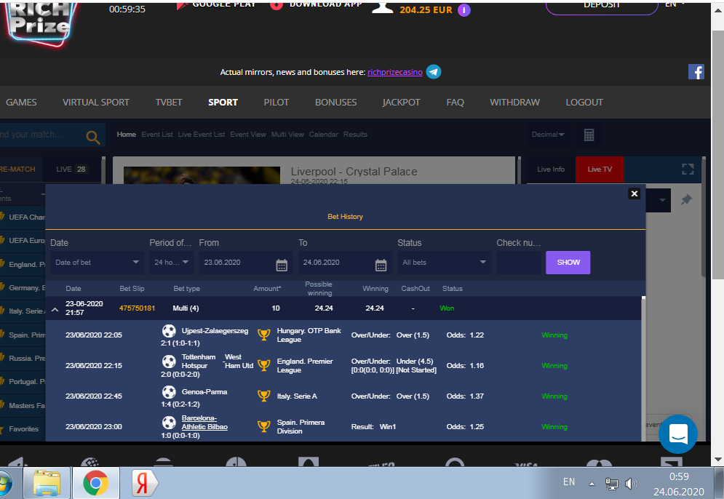Open the PILOT menu
This screenshot has width=724, height=499.
(276, 102)
